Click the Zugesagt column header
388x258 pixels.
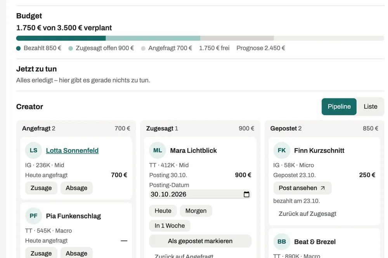(x=200, y=128)
